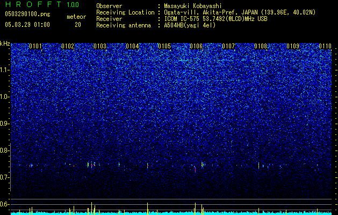Click the kHz axis unit label
338x215 pixels.
coord(5,44)
